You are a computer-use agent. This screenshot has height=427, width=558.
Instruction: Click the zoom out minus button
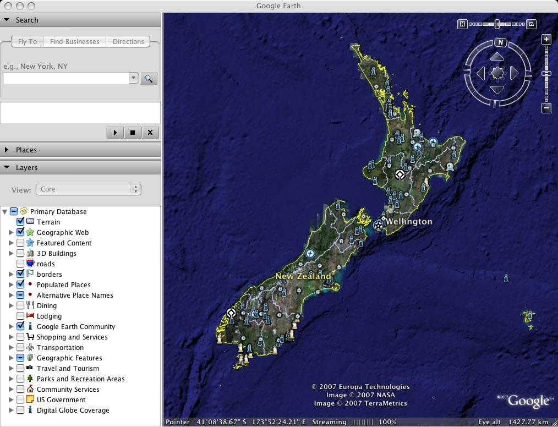[x=546, y=108]
